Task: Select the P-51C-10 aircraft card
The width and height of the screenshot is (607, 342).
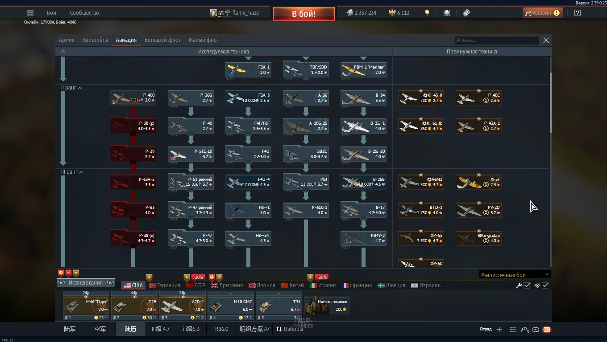Action: pyautogui.click(x=191, y=154)
